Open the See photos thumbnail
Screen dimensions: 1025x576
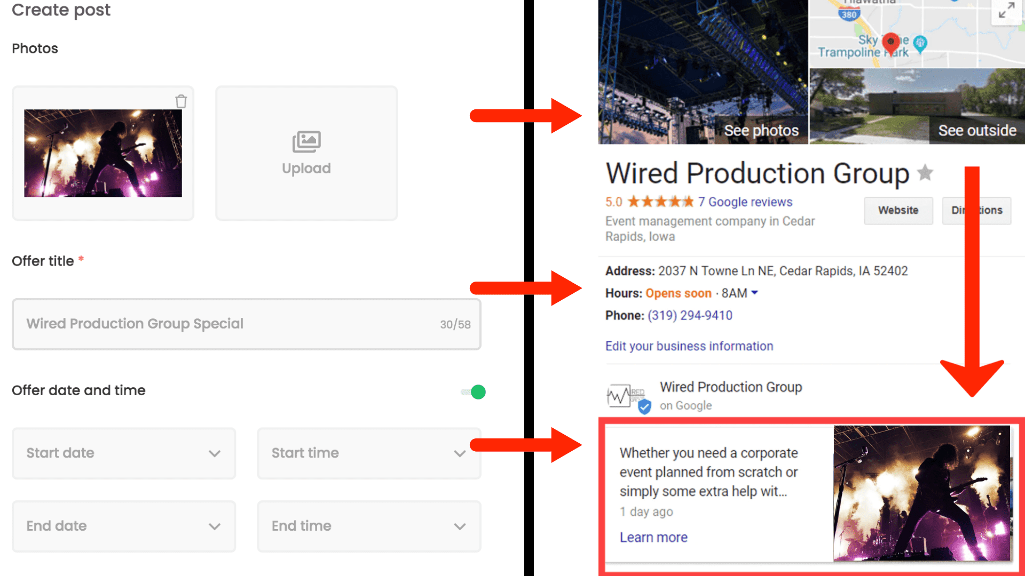[x=703, y=72]
